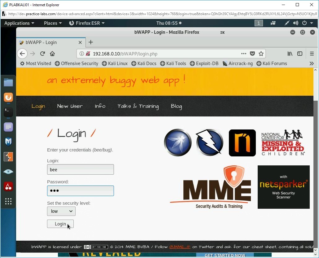Go to the Firefox home page

pyautogui.click(x=52, y=54)
